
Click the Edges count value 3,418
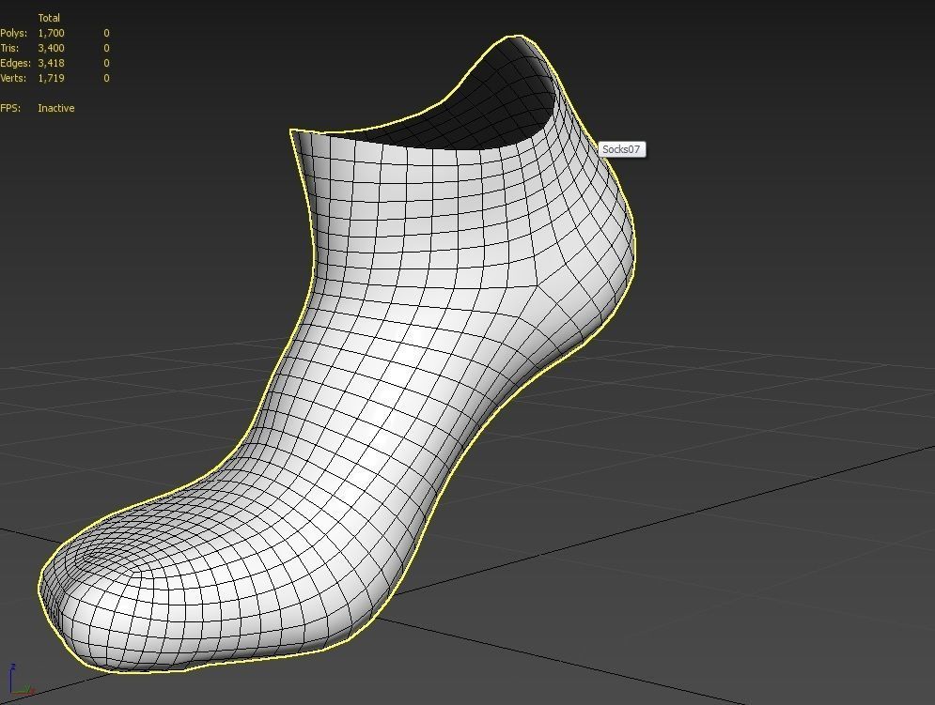[x=51, y=63]
